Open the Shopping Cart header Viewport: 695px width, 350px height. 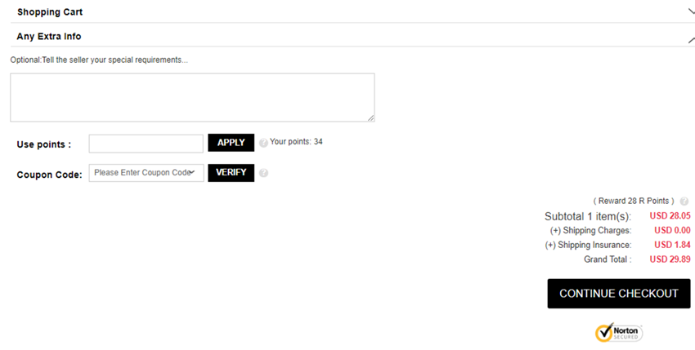[50, 12]
